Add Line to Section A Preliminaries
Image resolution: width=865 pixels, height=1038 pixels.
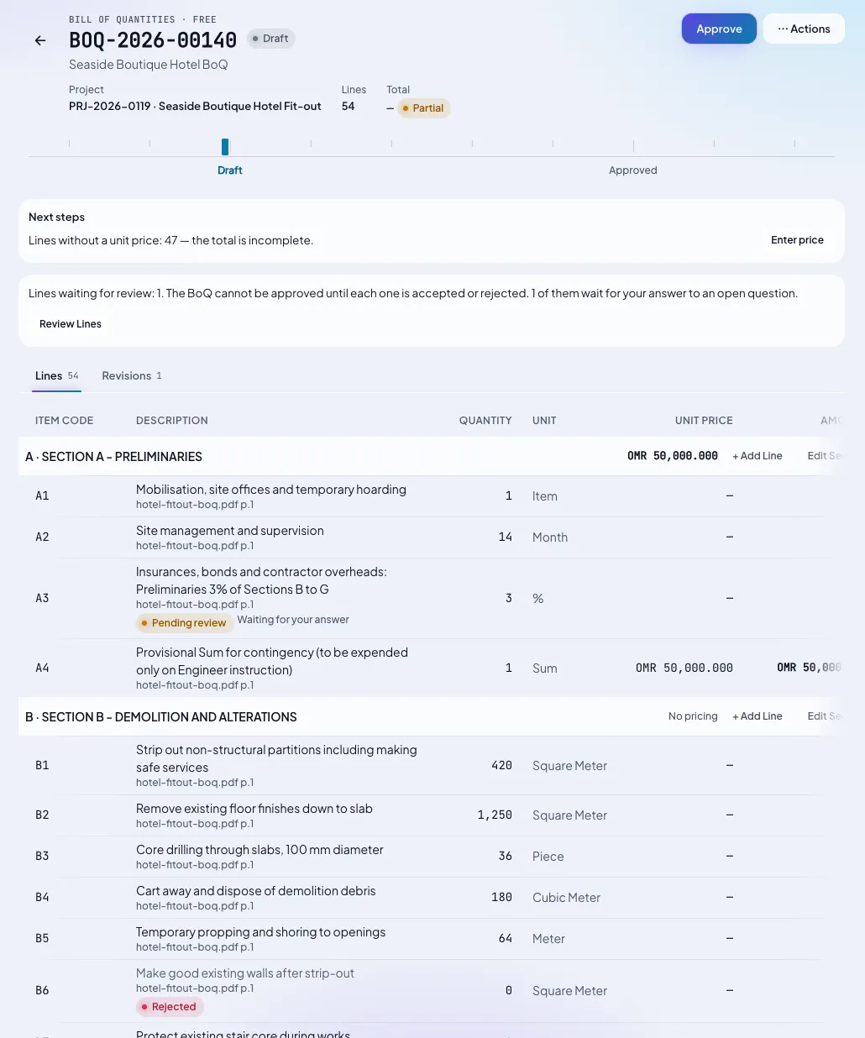coord(758,456)
